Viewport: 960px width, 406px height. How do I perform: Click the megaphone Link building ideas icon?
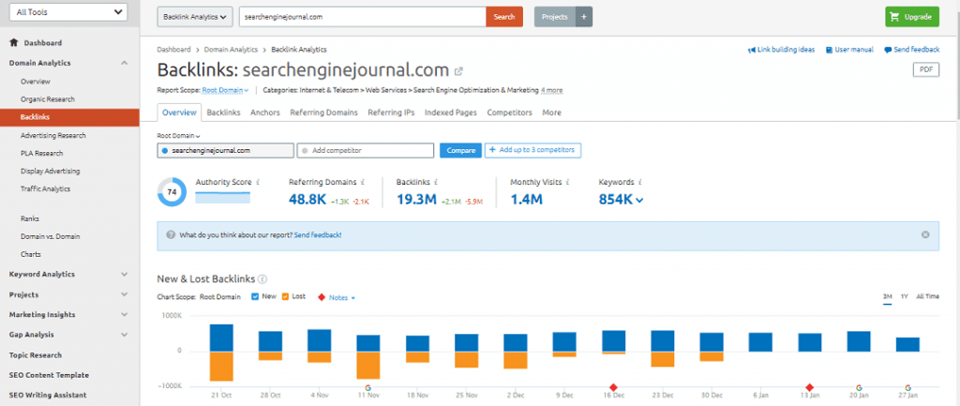click(x=751, y=51)
